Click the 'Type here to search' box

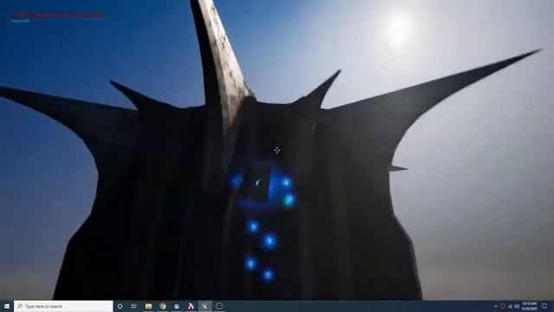click(x=63, y=306)
